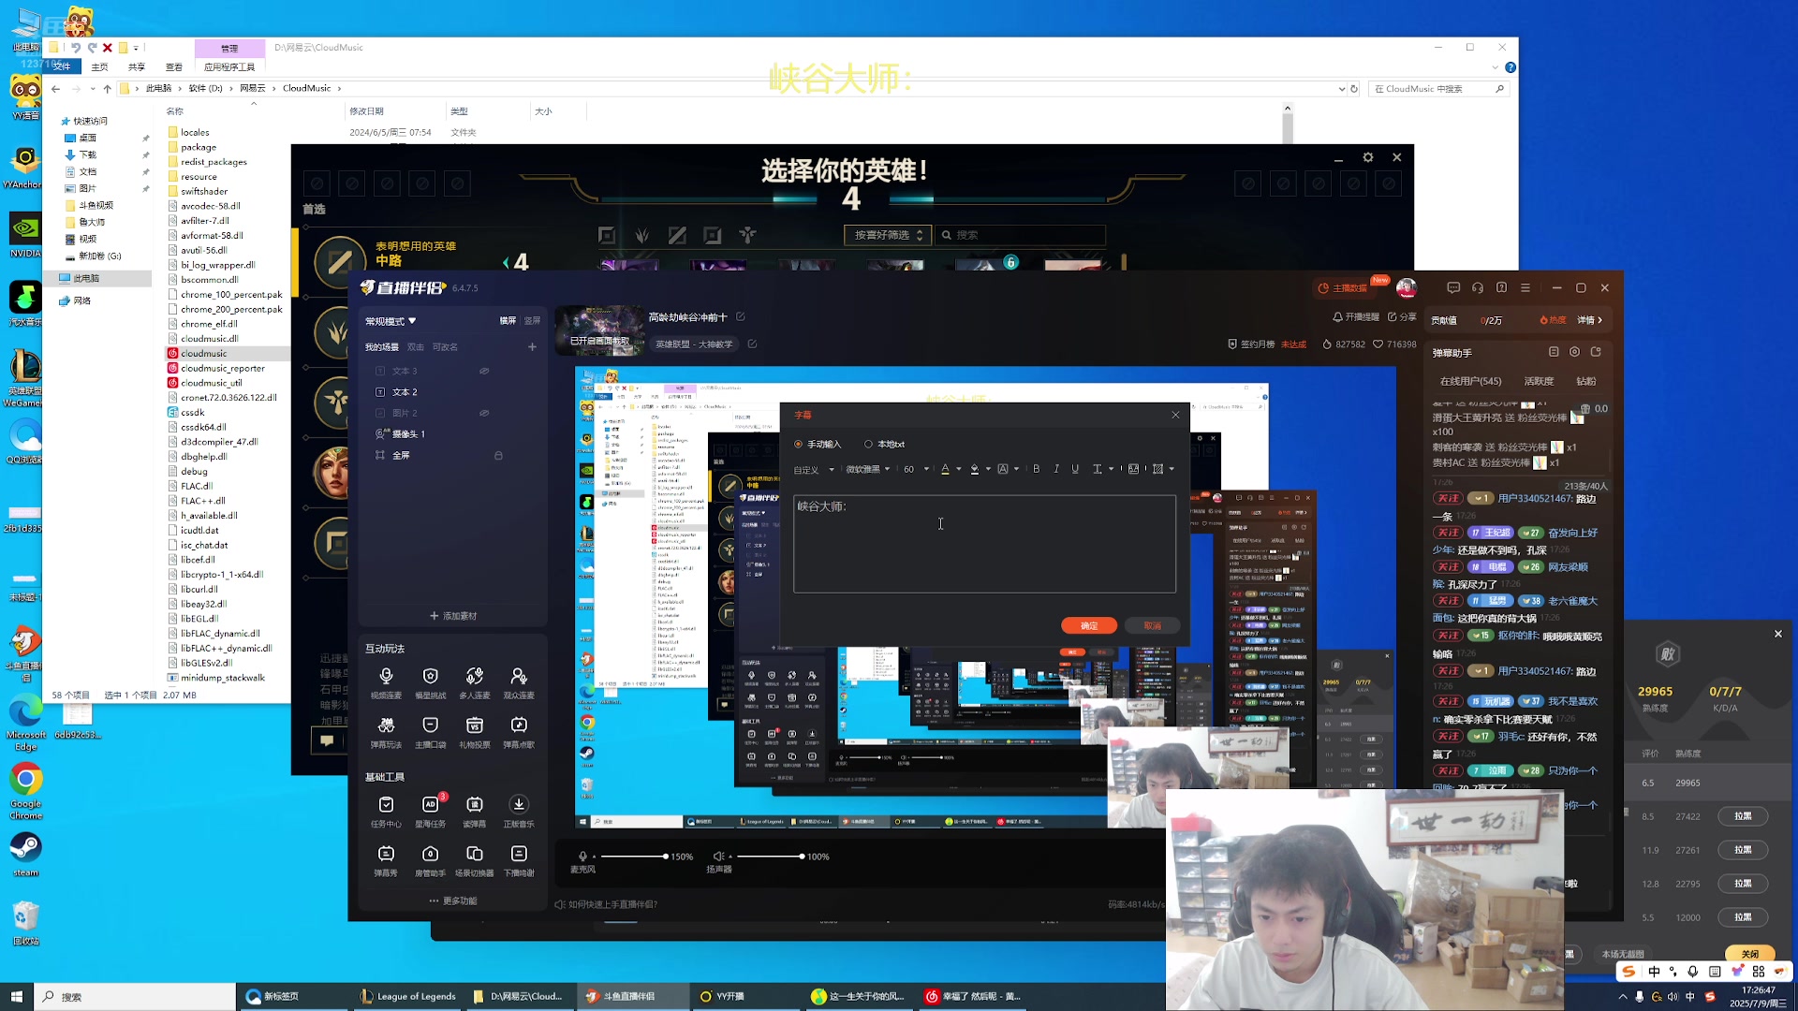Open 场景切换器 scene switcher

coord(474,860)
